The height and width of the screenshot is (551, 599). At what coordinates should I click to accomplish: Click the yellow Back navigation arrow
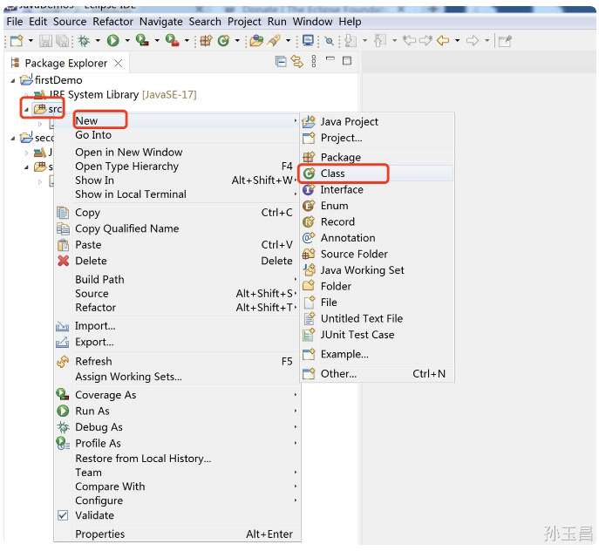pyautogui.click(x=443, y=40)
